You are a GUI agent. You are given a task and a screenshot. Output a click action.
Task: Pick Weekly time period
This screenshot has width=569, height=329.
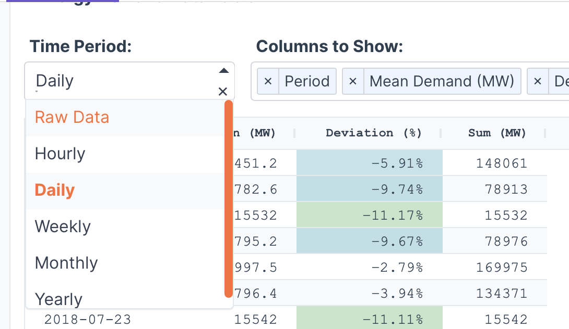click(63, 226)
